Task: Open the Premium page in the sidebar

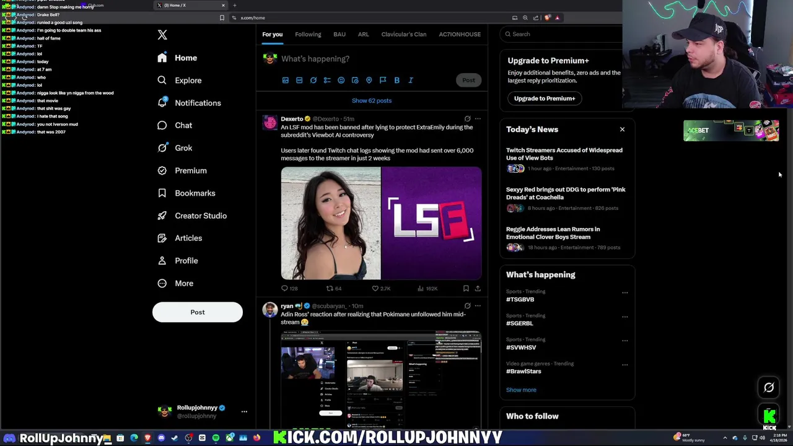Action: pos(182,170)
